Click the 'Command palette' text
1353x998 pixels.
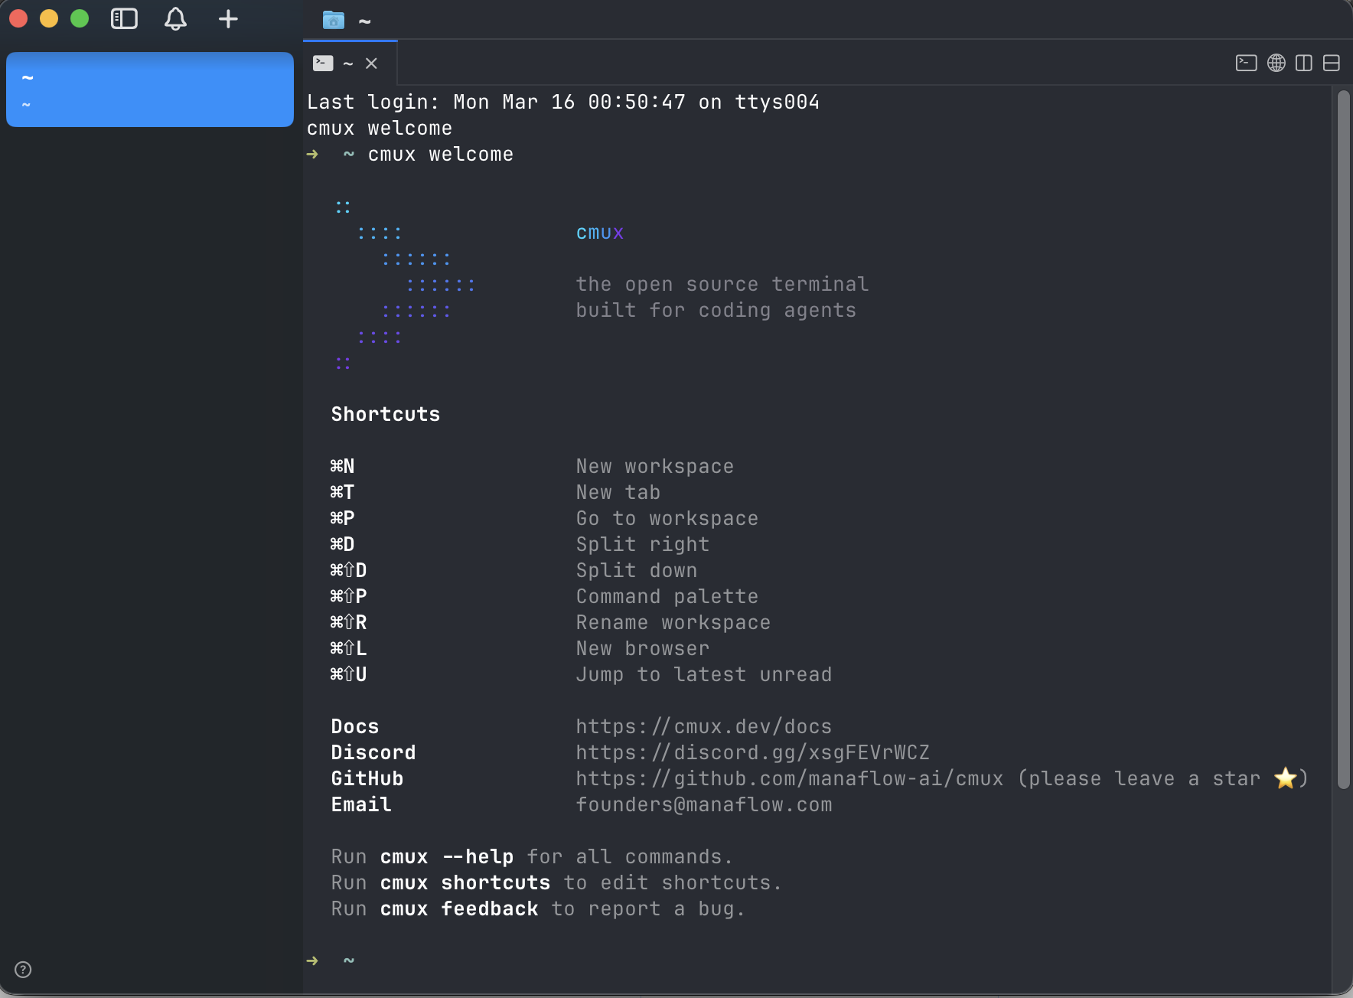(667, 596)
